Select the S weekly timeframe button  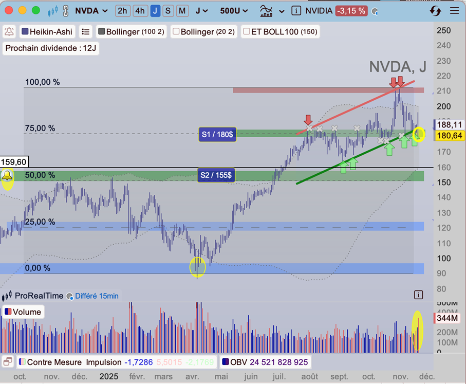[x=168, y=11]
